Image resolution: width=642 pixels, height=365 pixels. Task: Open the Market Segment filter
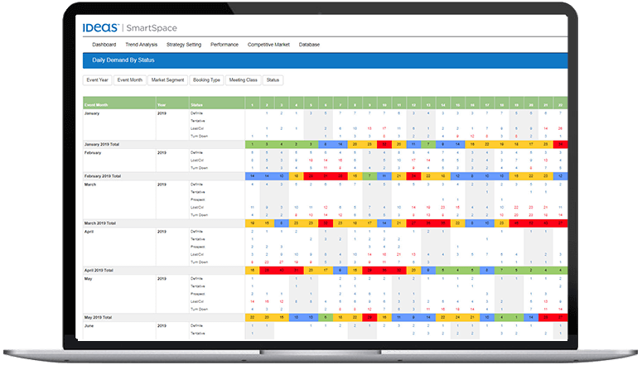pyautogui.click(x=167, y=80)
